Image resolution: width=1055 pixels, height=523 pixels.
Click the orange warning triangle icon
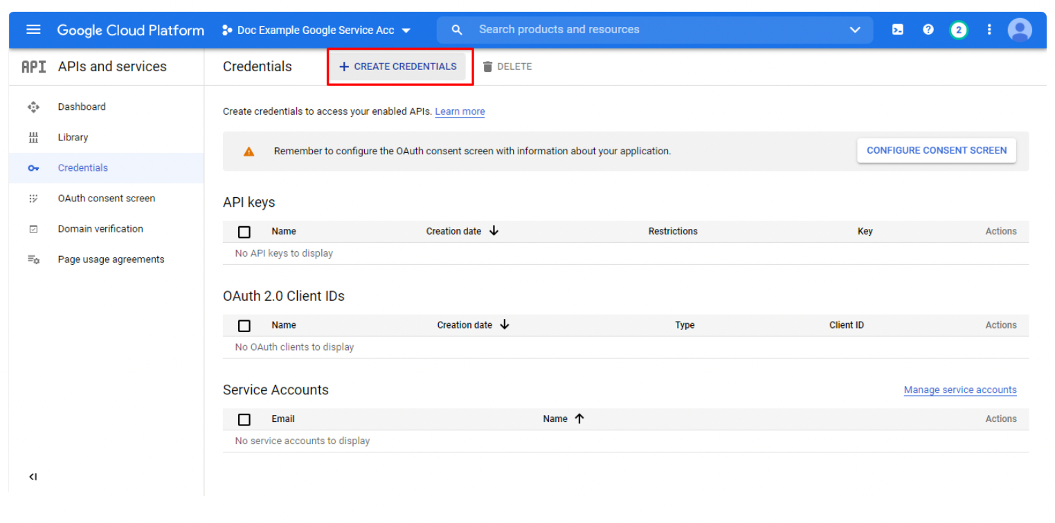click(249, 151)
